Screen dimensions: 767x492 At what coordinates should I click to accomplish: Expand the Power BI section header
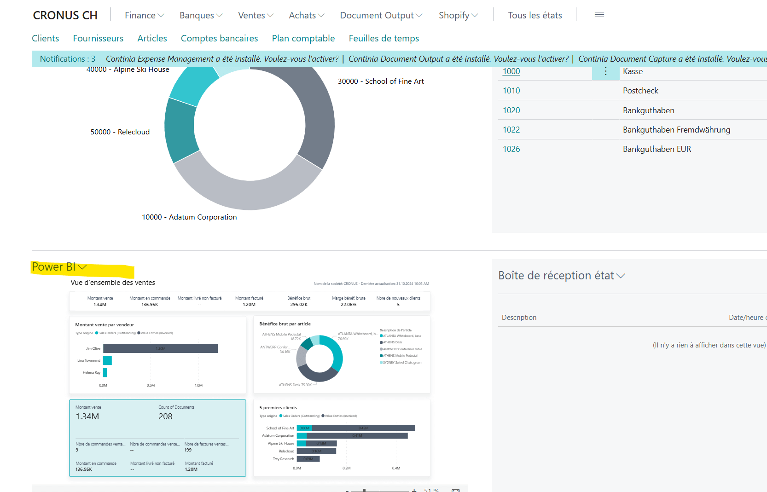click(59, 267)
